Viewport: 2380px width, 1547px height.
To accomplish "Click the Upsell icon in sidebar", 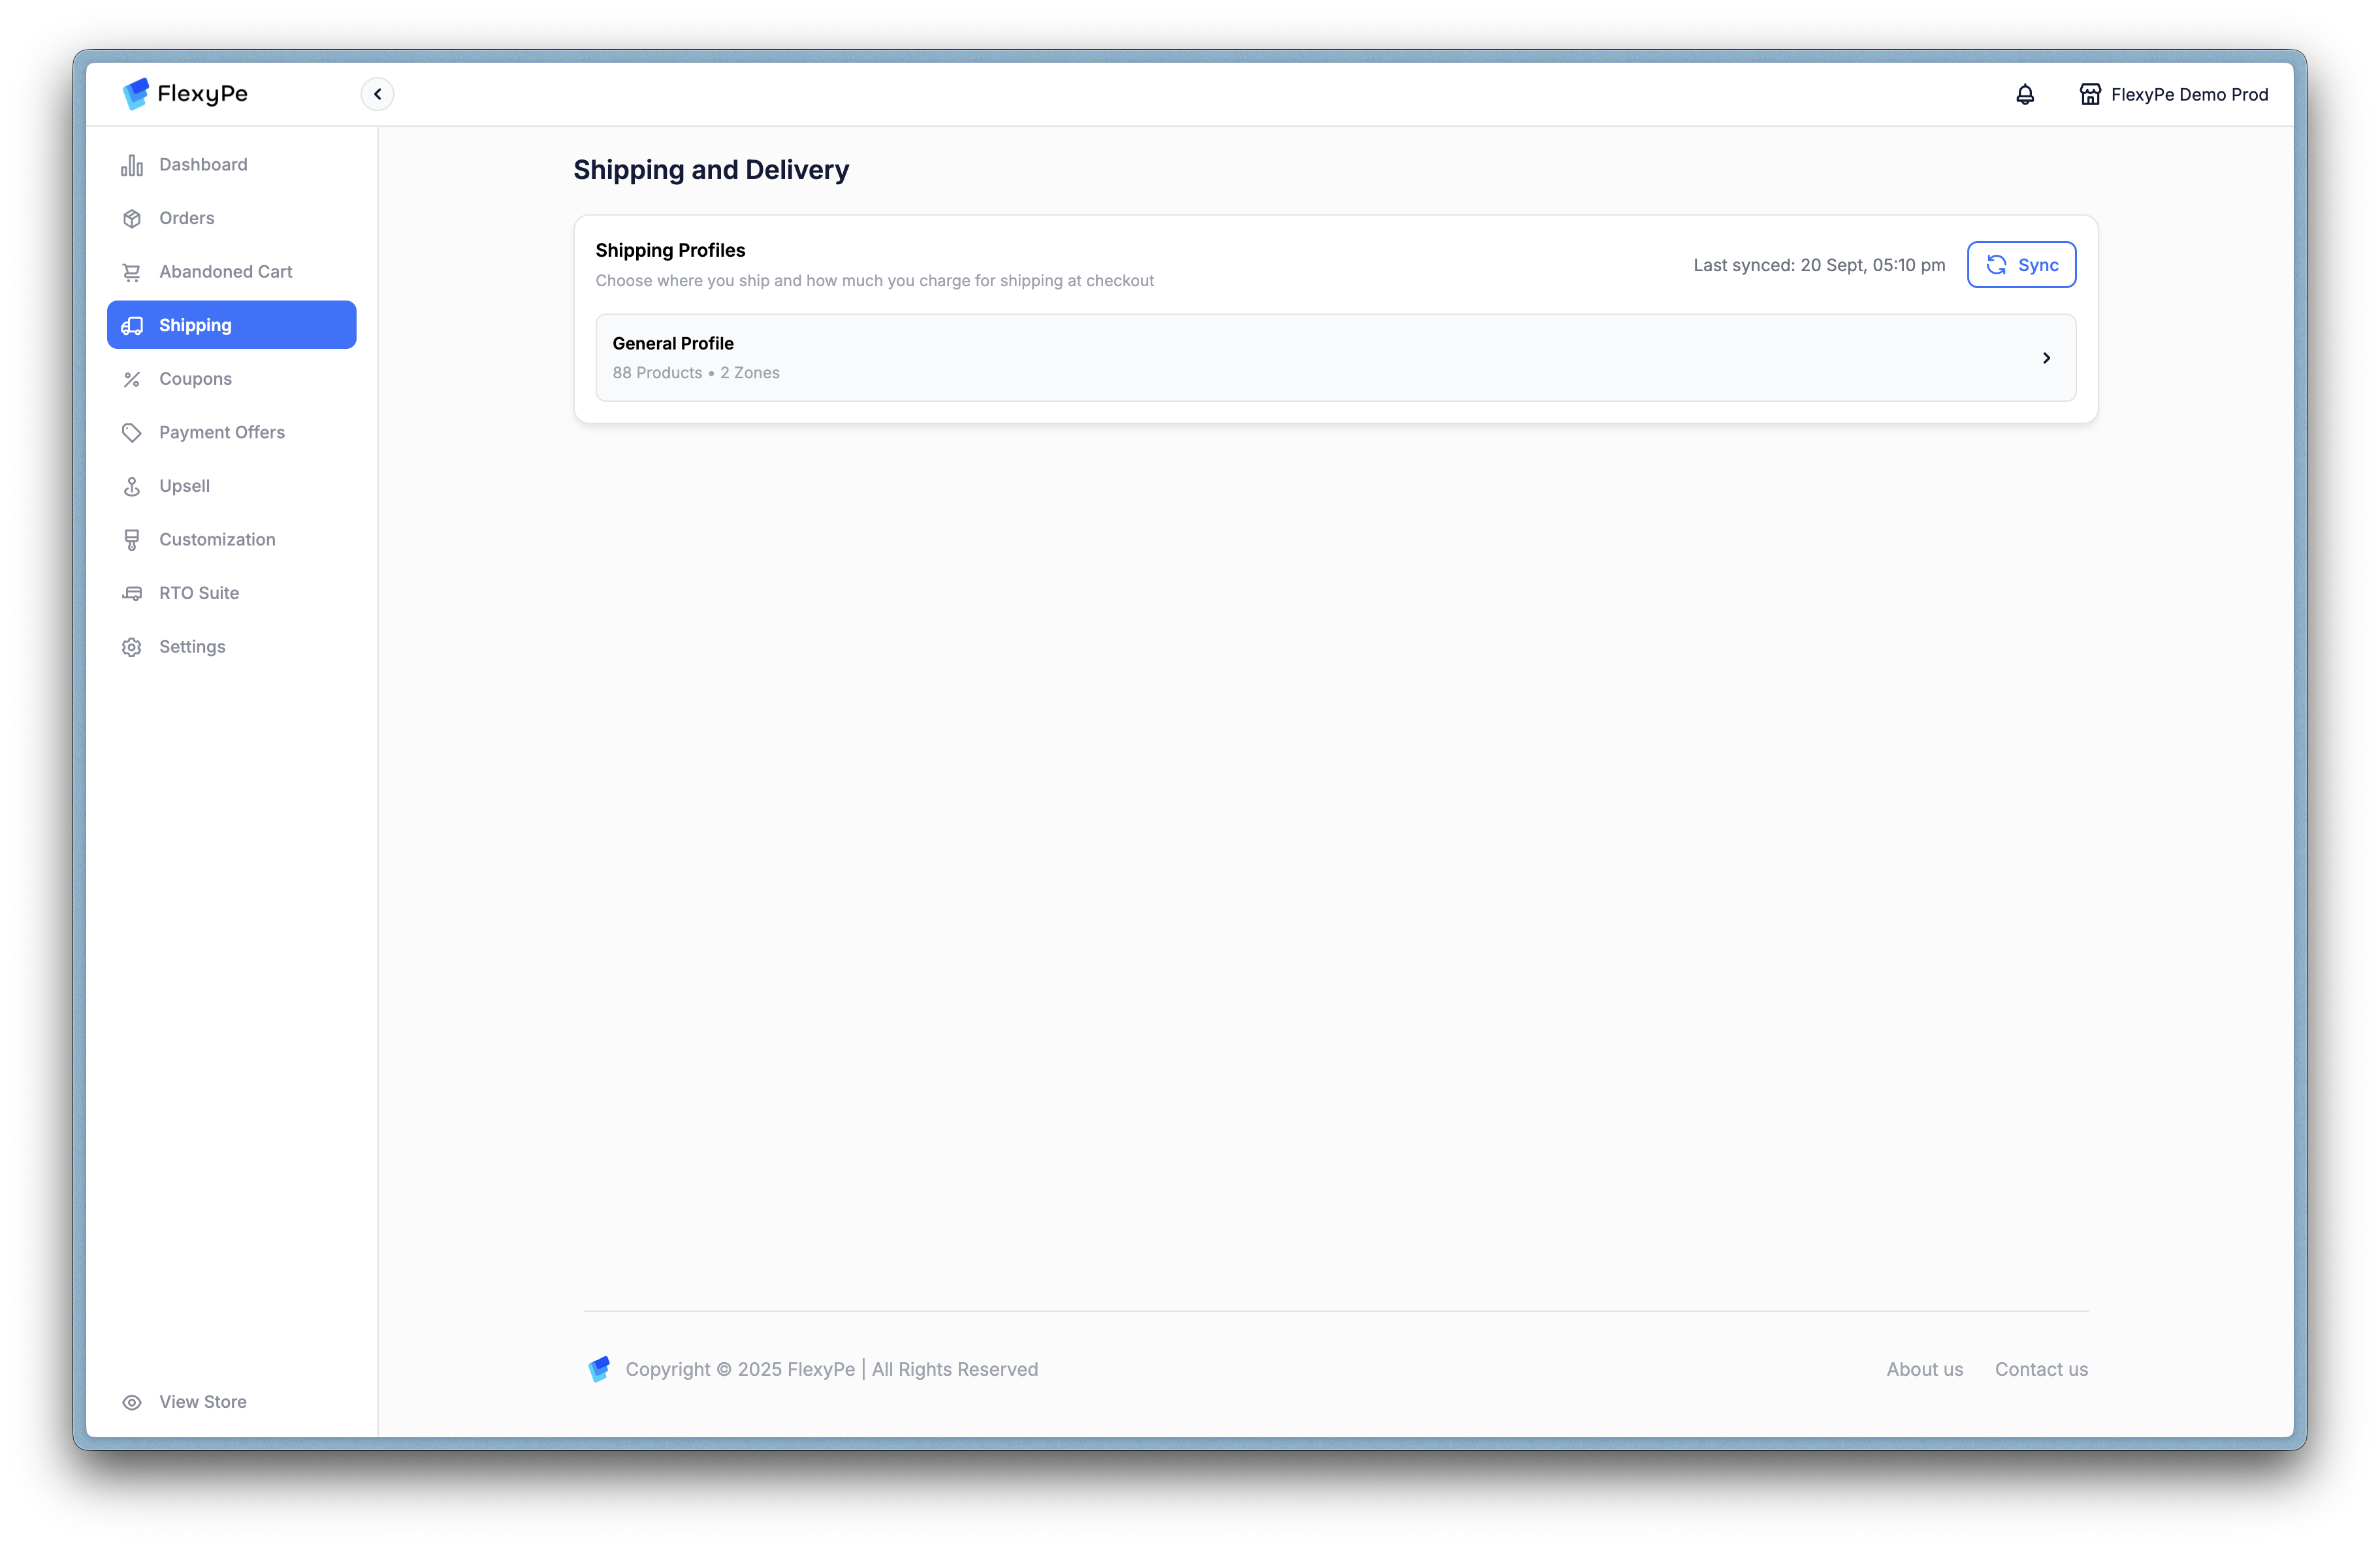I will 132,486.
